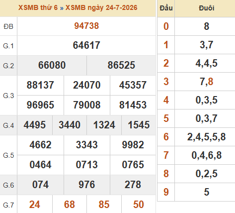235x213 pixels.
Task: Select G.6 number 976
Action: [86, 185]
